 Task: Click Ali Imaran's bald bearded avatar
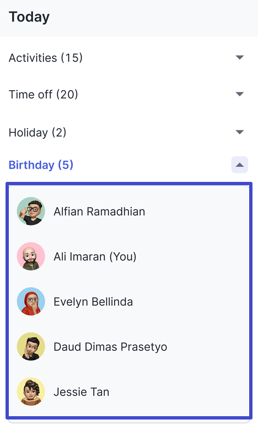click(x=31, y=256)
